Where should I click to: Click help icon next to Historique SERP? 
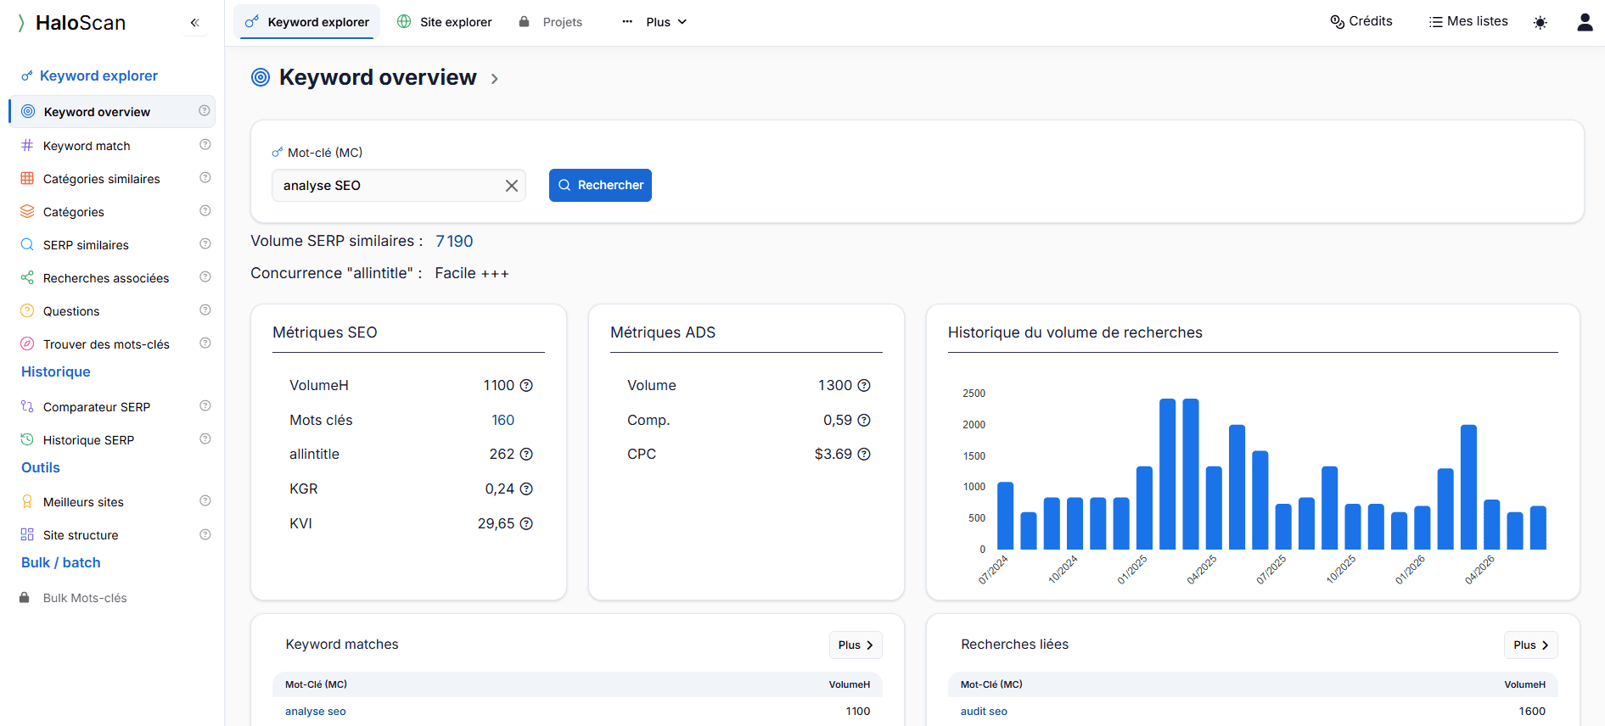point(205,439)
